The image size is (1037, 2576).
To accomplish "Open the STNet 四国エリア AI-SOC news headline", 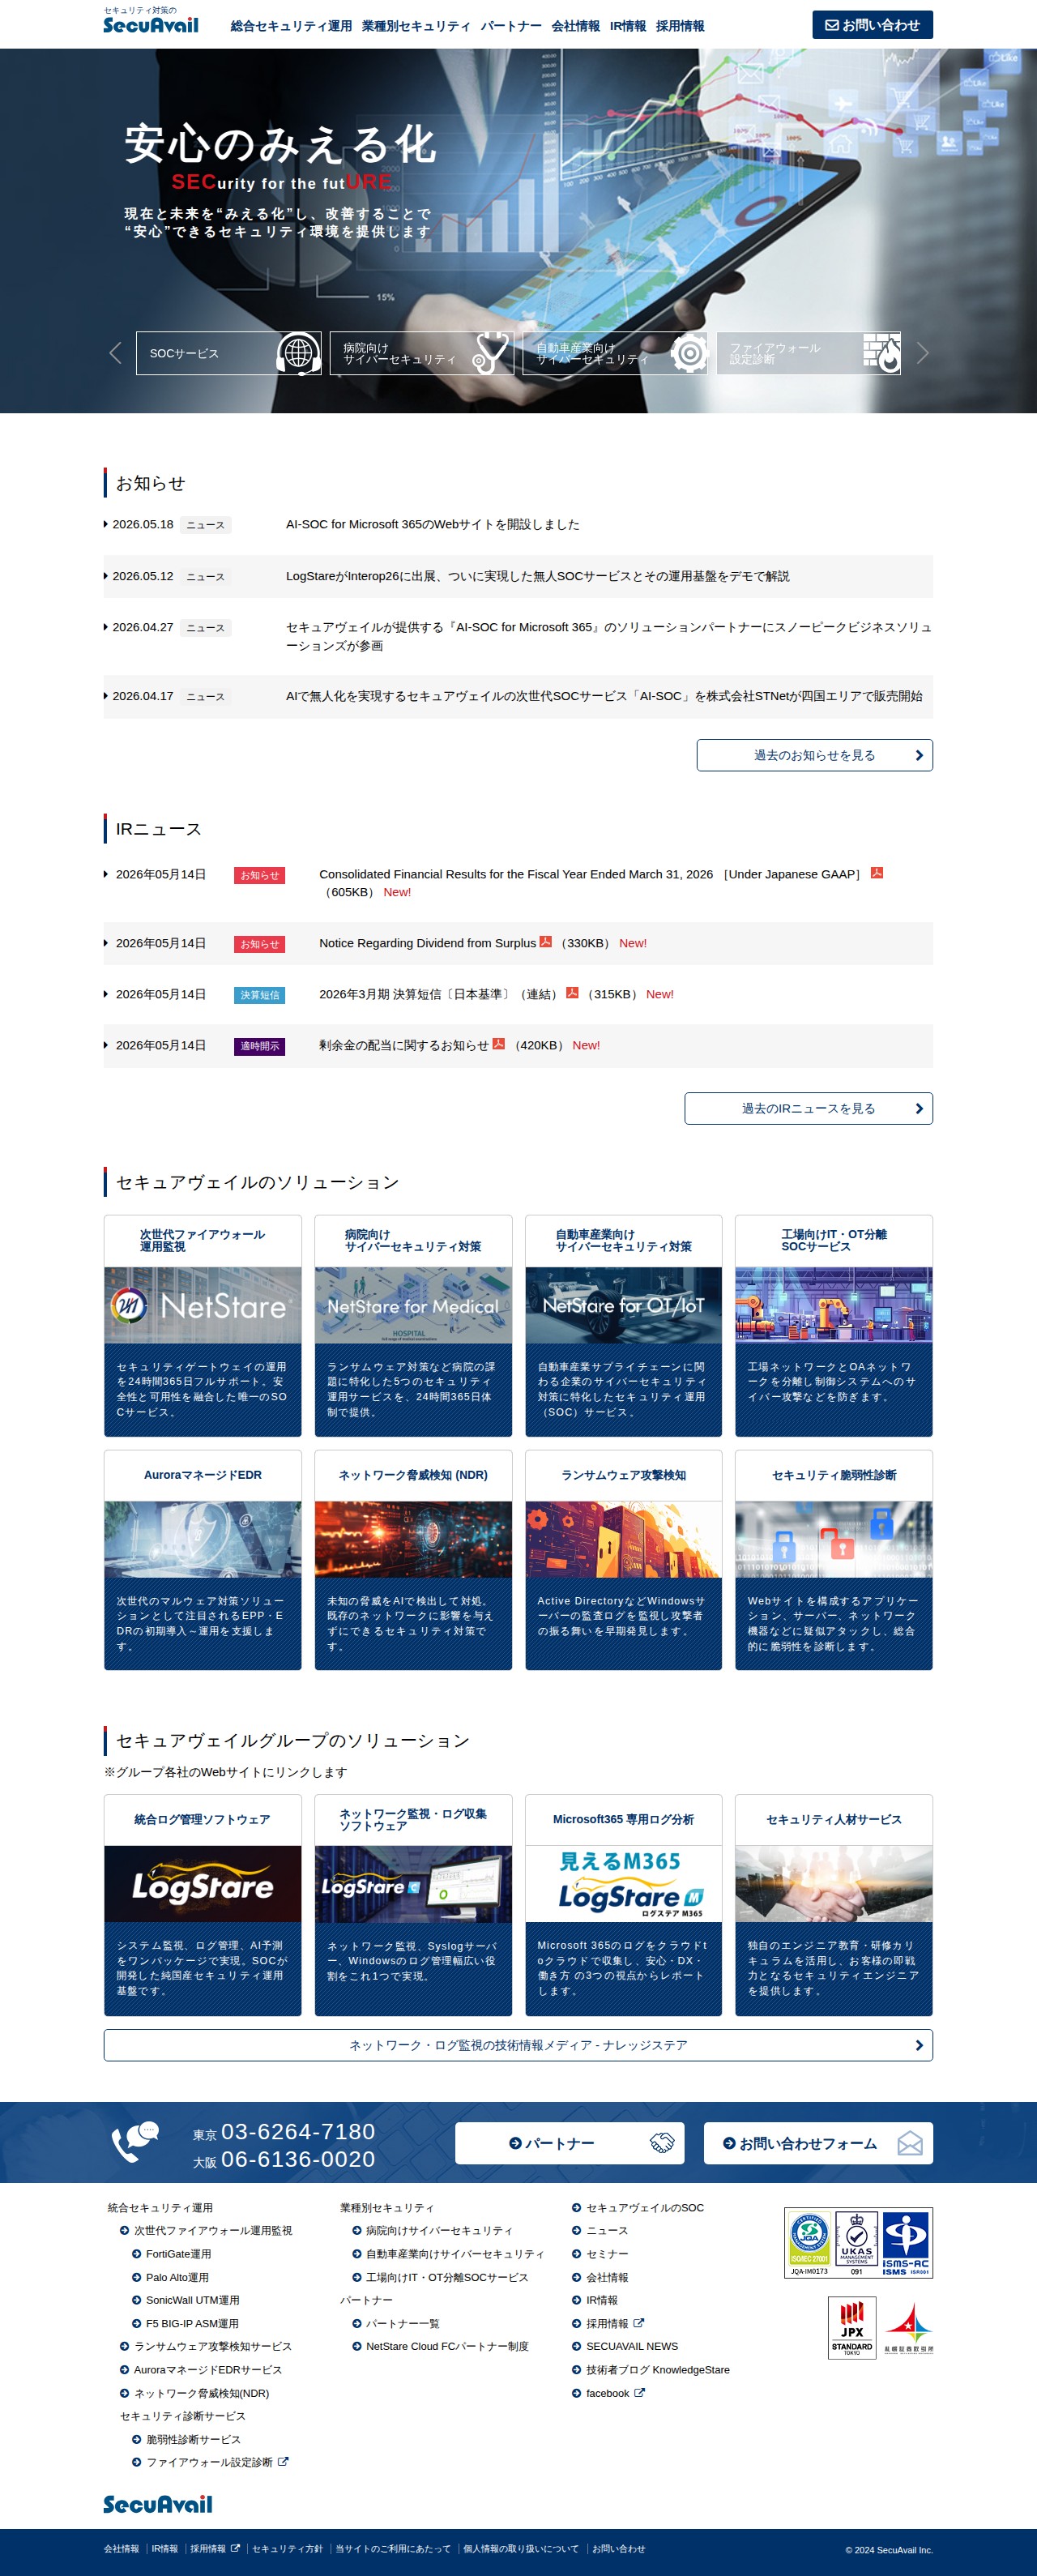I will 604,696.
